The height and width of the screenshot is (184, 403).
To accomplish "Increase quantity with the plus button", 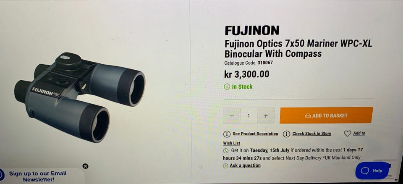I will (266, 116).
